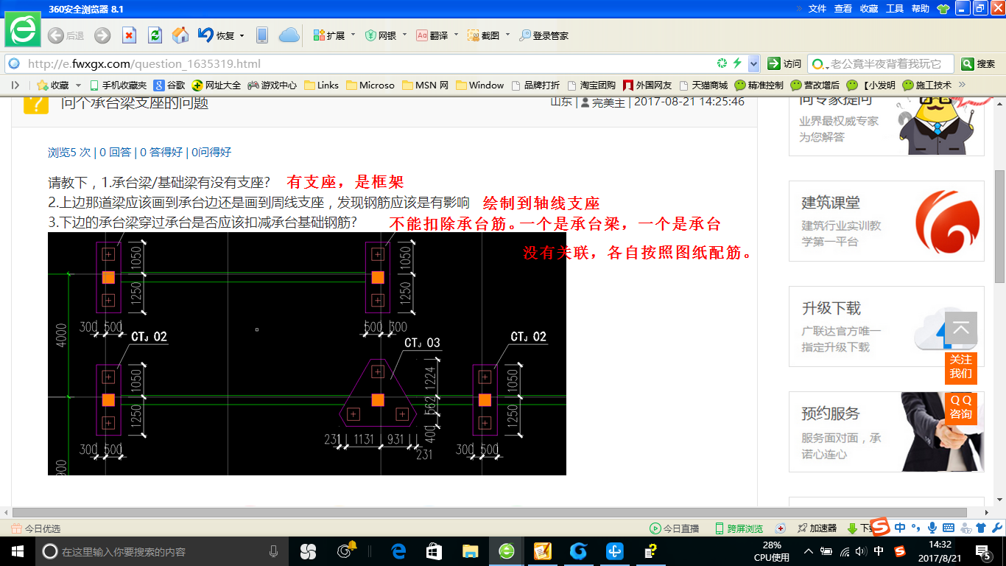Open 今日优选 in the status bar
The height and width of the screenshot is (566, 1006).
point(35,528)
